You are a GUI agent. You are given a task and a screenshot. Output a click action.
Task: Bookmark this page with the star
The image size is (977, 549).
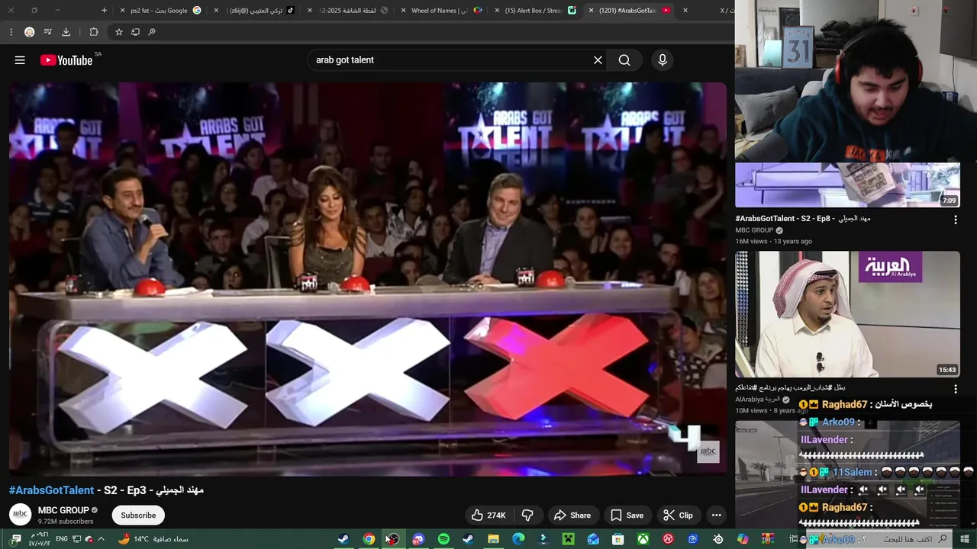coord(119,32)
